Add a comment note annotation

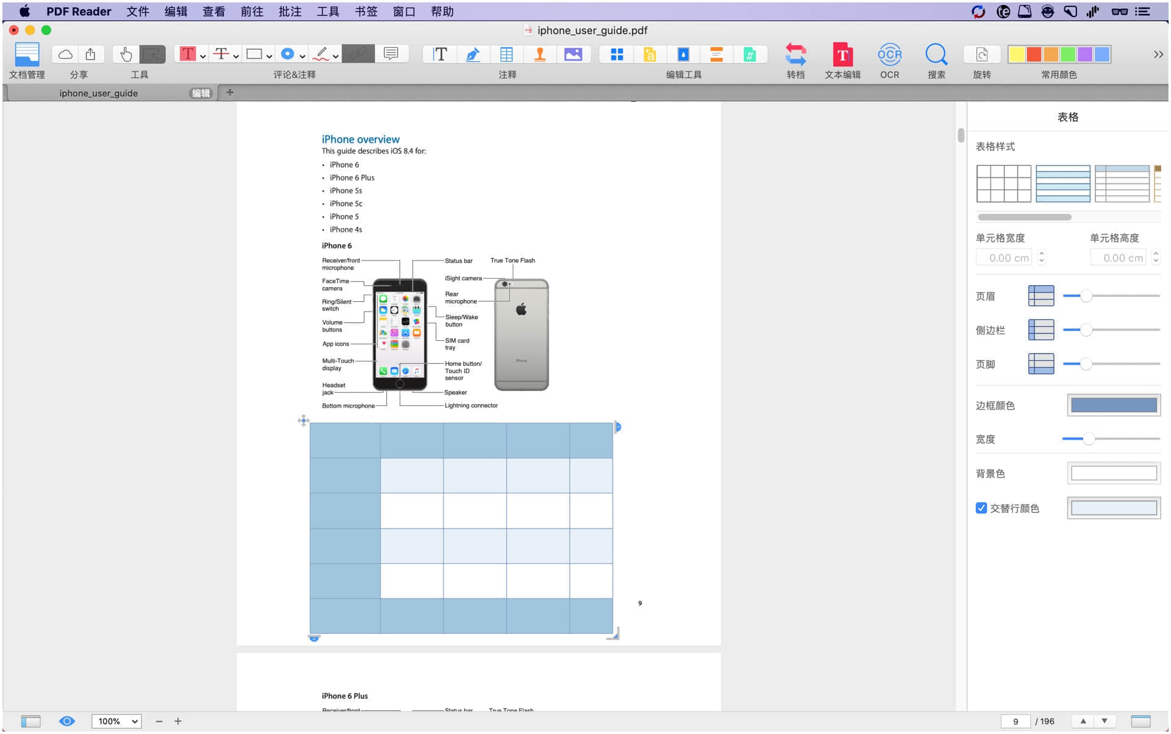[391, 54]
